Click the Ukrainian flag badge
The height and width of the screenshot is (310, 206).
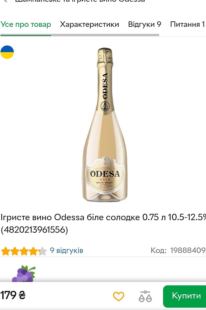click(x=7, y=52)
